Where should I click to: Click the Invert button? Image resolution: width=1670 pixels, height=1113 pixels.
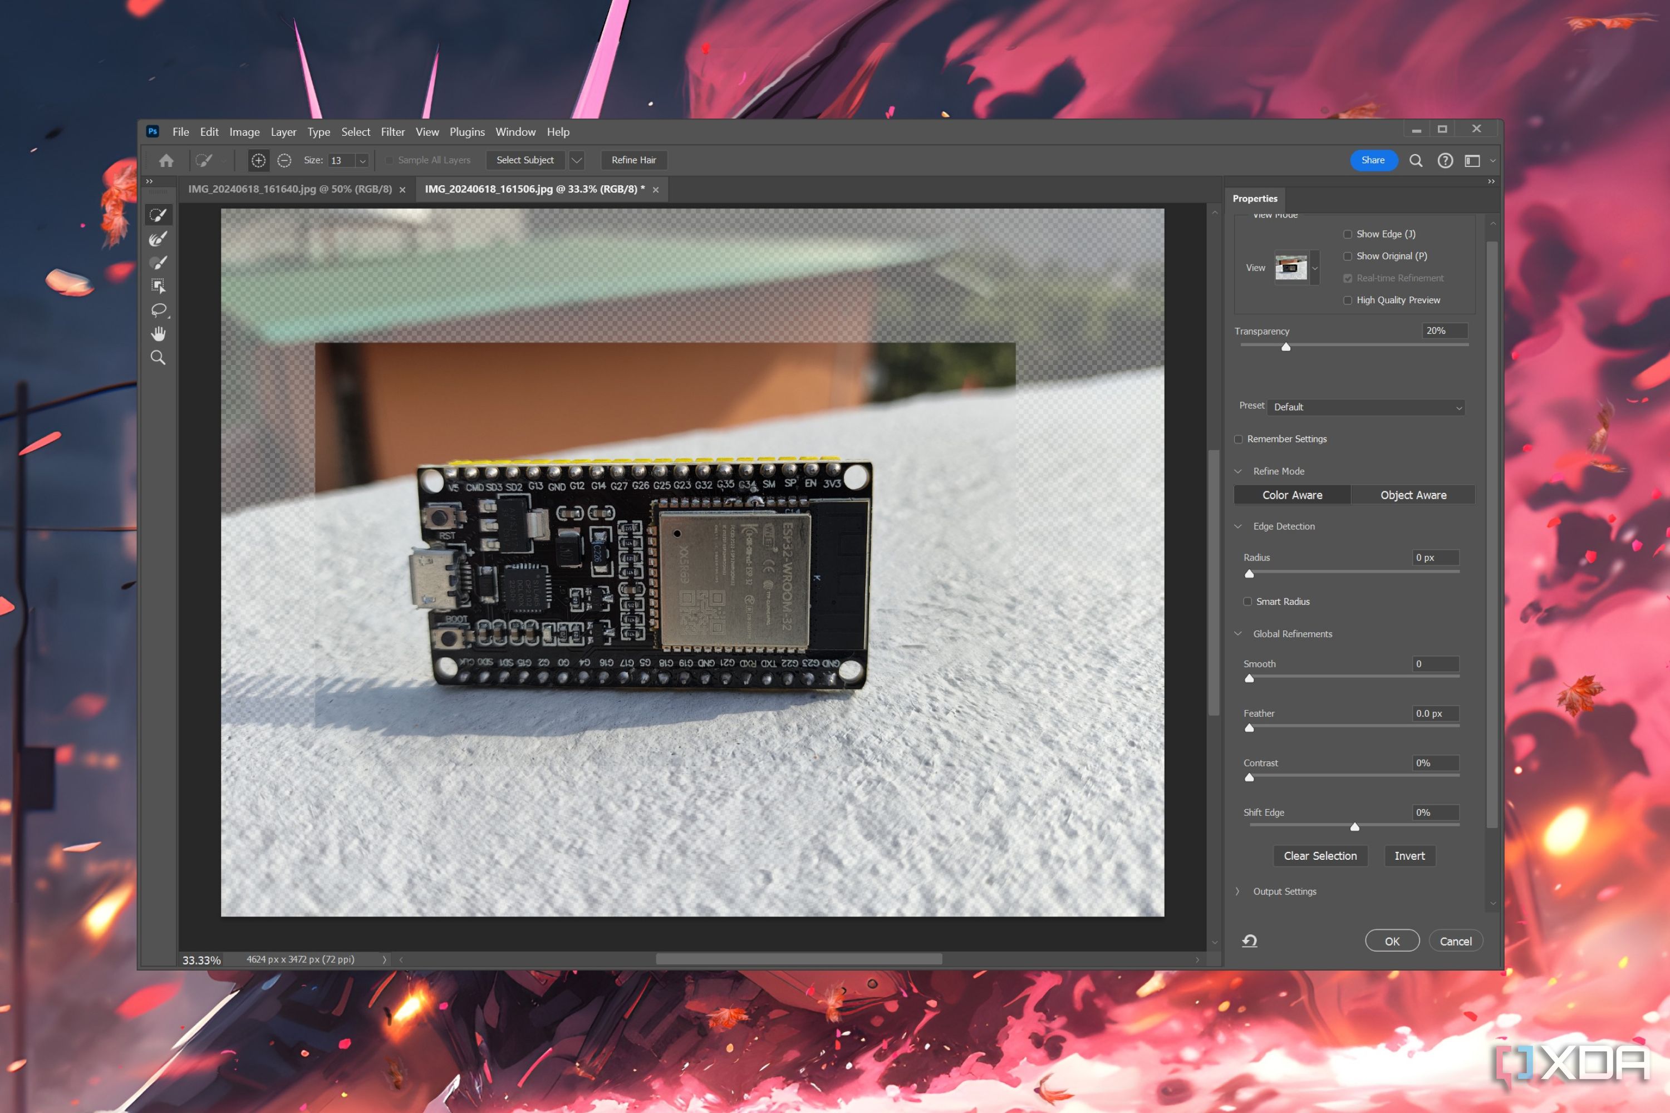coord(1409,856)
